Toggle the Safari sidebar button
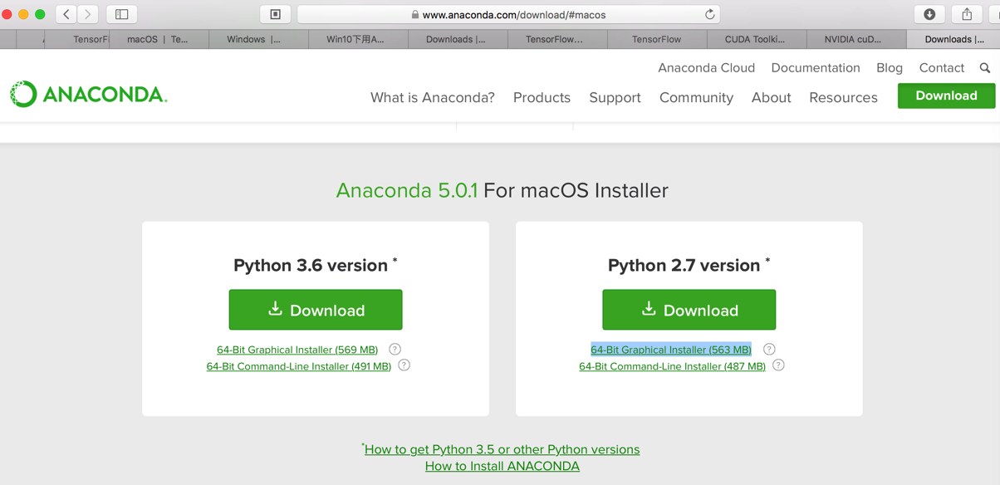 coord(121,14)
